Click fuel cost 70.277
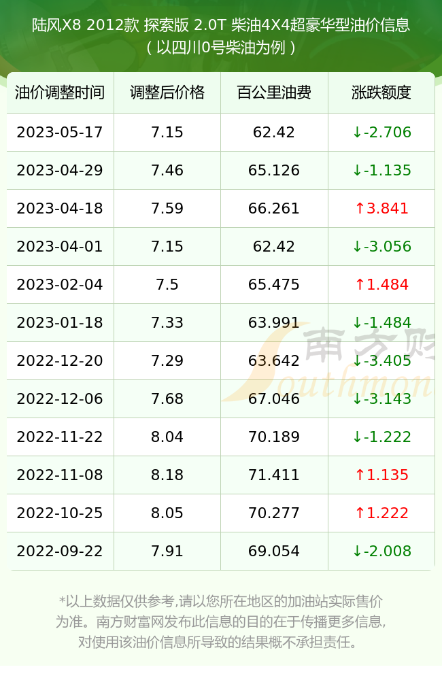442x680 pixels. click(274, 513)
